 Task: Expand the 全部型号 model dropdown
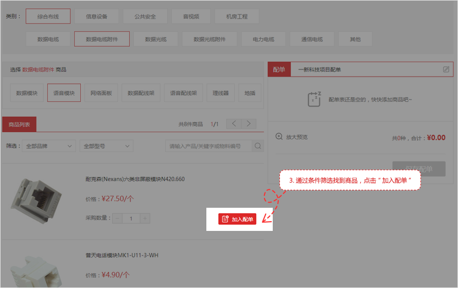click(107, 146)
